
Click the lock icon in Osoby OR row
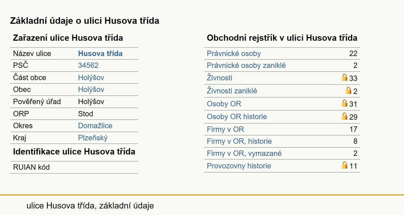345,103
